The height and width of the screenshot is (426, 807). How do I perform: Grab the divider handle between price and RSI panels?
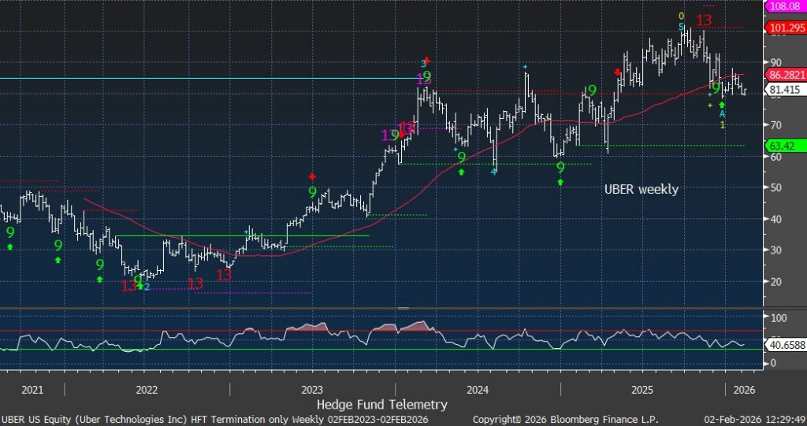coord(403,308)
